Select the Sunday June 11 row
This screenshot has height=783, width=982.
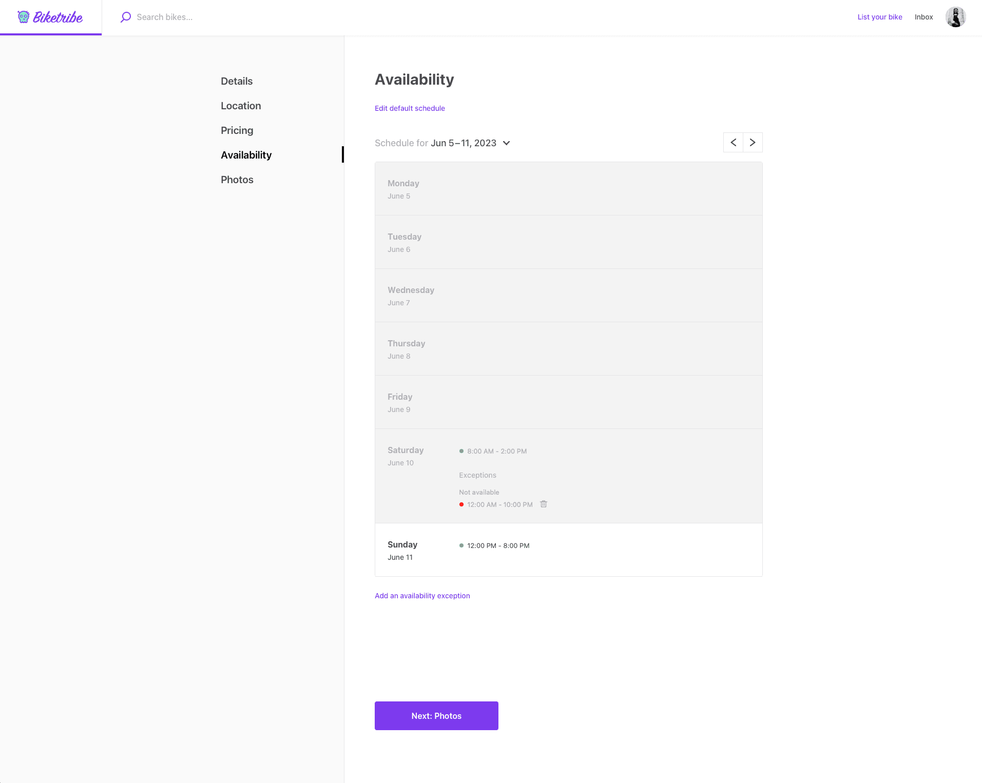pyautogui.click(x=568, y=550)
